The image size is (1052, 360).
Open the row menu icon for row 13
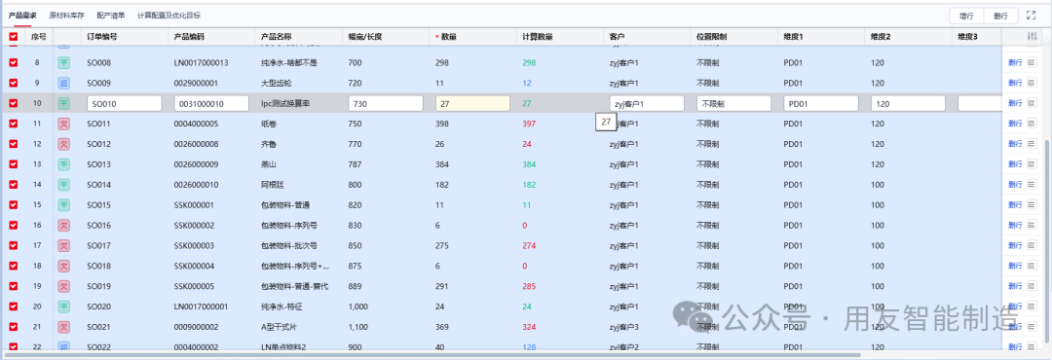click(1032, 164)
